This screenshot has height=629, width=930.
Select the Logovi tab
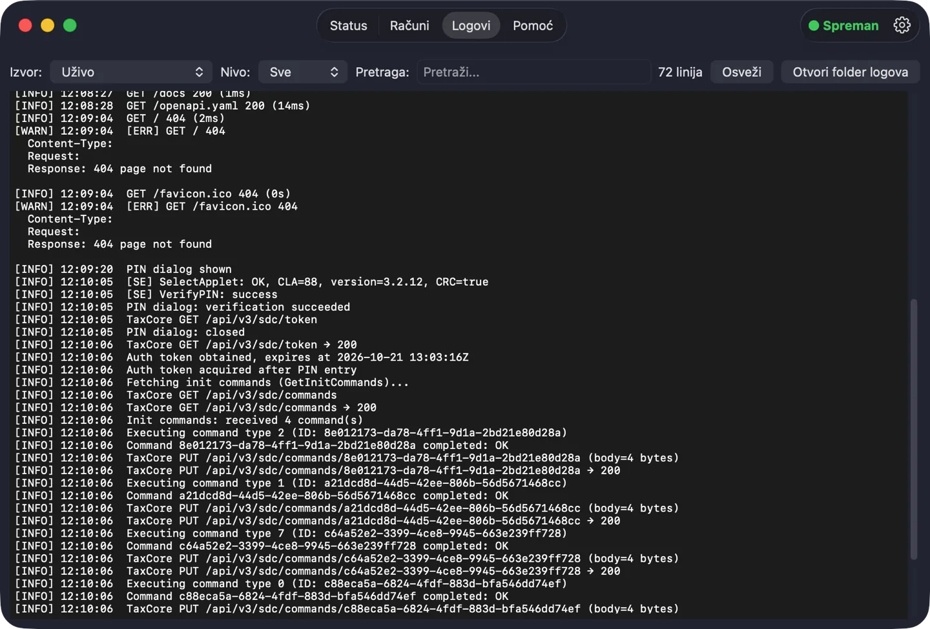471,26
